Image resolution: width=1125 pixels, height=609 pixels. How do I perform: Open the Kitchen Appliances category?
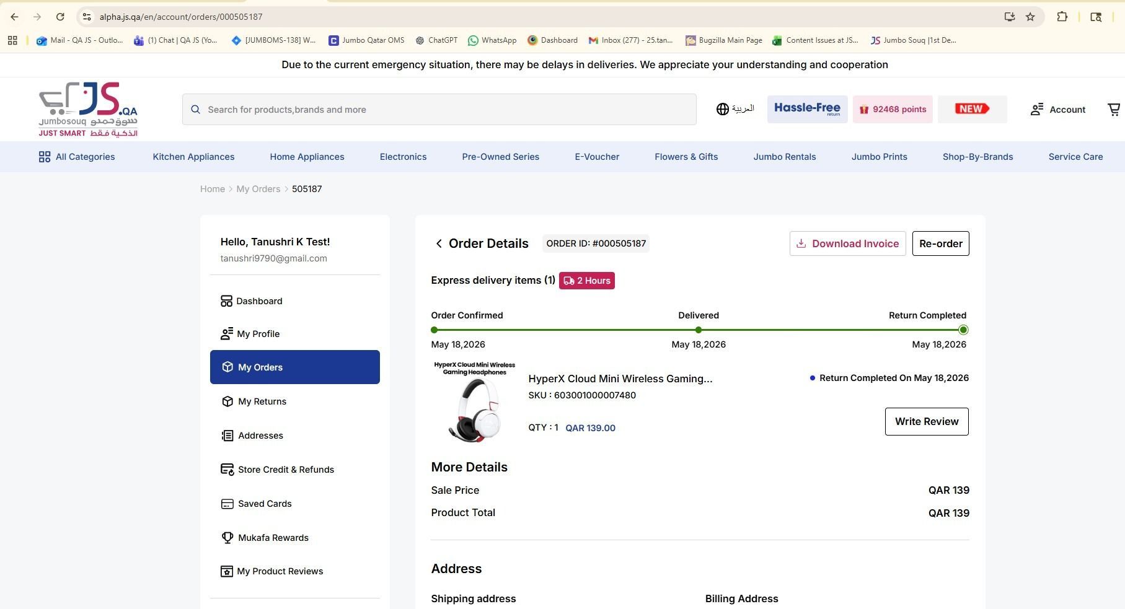click(193, 157)
